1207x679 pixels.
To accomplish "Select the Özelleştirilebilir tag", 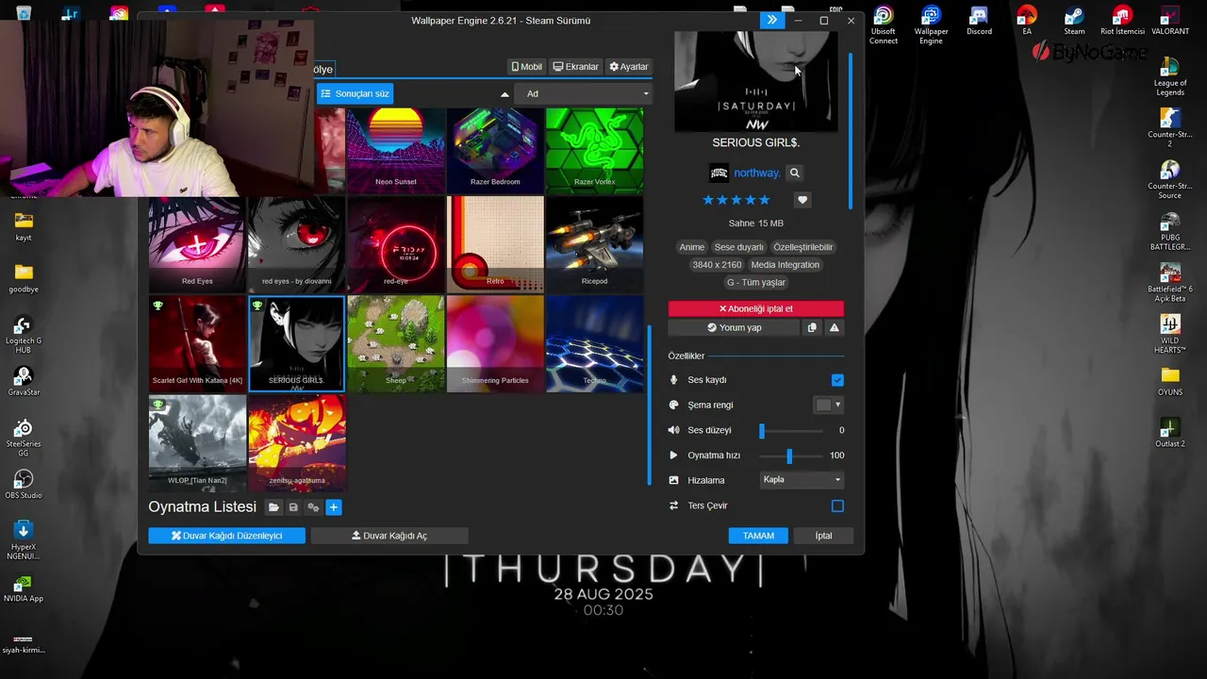I will click(803, 247).
